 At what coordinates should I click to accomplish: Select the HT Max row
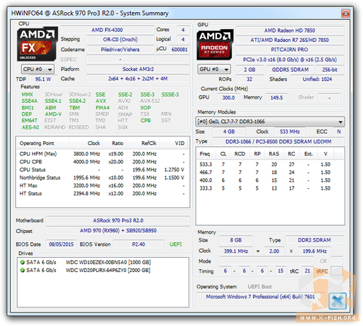click(102, 185)
